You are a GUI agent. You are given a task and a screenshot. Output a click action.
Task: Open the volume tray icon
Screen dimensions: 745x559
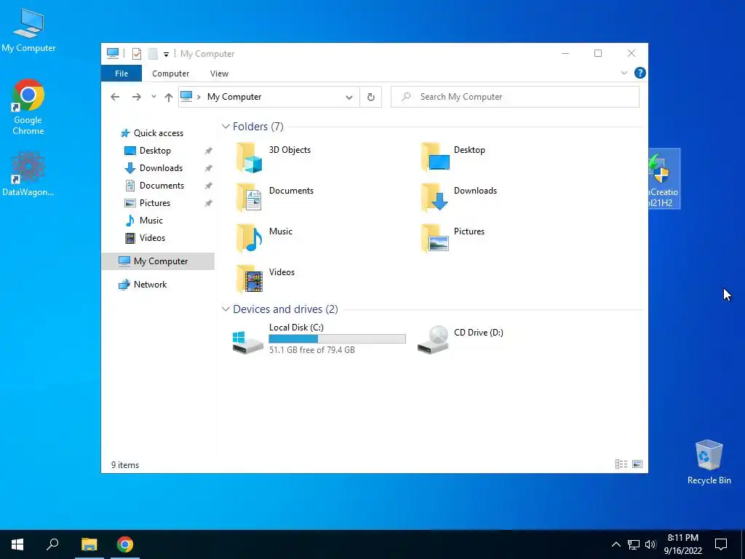click(x=650, y=544)
